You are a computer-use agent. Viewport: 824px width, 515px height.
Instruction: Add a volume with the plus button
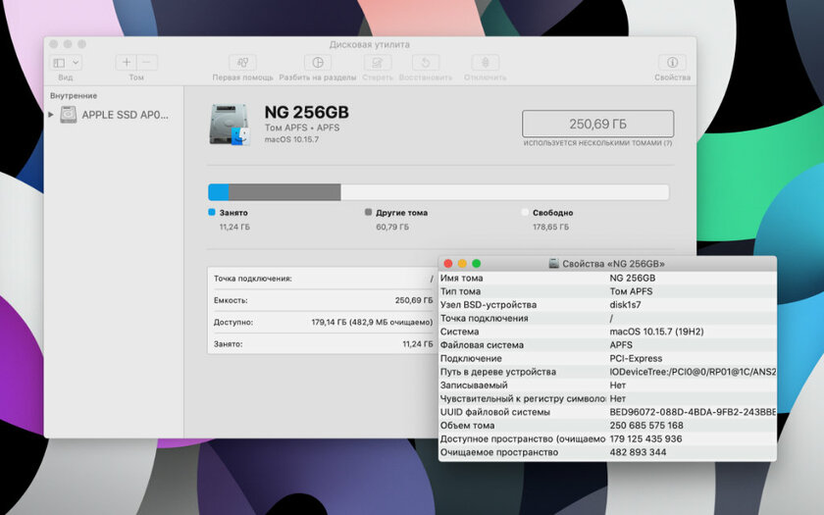(127, 63)
